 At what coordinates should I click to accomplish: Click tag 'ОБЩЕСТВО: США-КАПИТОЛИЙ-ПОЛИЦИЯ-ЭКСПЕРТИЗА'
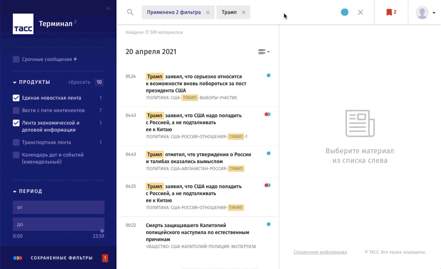(201, 246)
